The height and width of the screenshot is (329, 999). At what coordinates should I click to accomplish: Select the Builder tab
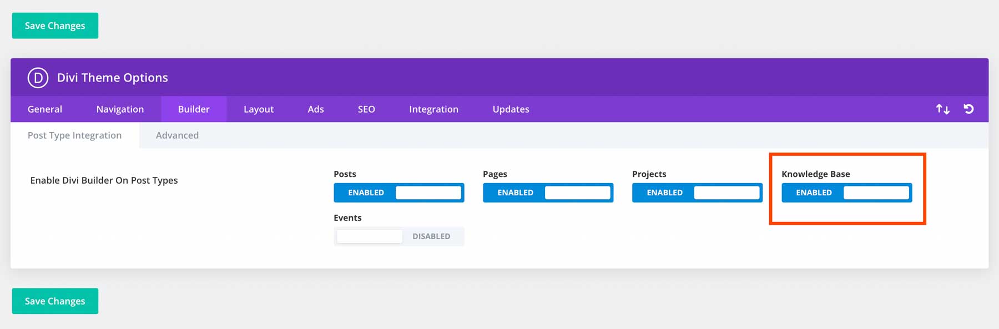coord(194,109)
